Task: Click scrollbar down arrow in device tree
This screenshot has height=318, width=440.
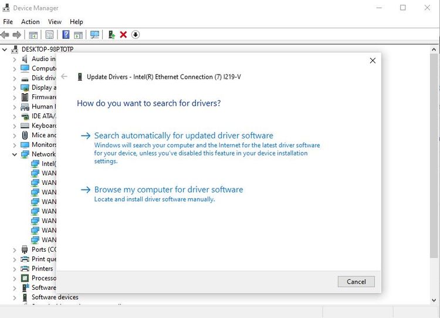Action: (434, 300)
